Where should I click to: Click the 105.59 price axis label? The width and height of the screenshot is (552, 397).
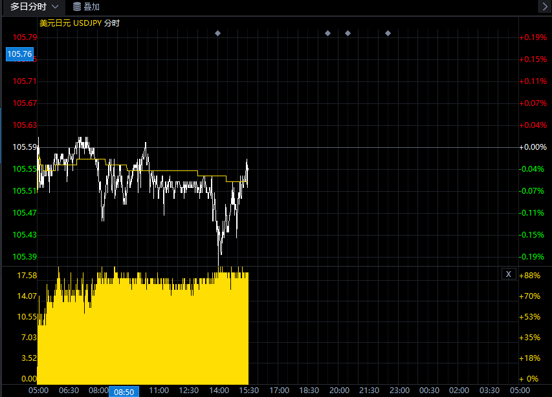tap(25, 147)
